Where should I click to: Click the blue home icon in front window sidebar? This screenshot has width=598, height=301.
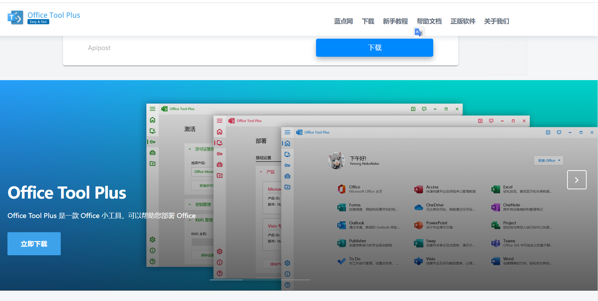[287, 143]
